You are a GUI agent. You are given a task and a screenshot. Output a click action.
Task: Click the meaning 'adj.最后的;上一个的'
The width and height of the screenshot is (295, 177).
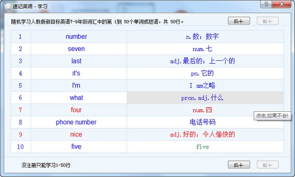click(203, 61)
